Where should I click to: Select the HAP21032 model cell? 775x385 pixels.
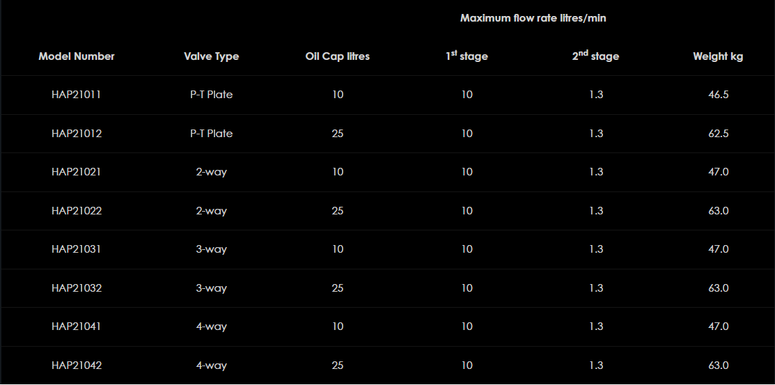pyautogui.click(x=77, y=288)
